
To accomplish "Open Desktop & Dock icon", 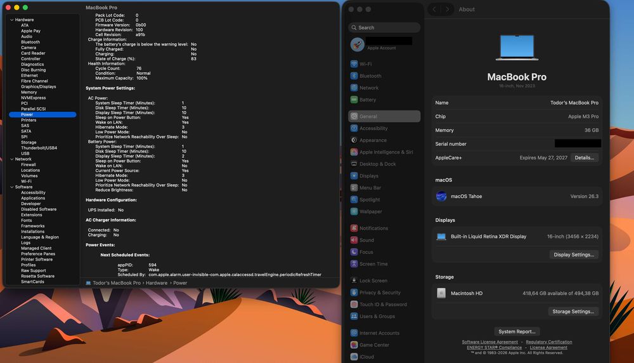I will click(x=354, y=164).
